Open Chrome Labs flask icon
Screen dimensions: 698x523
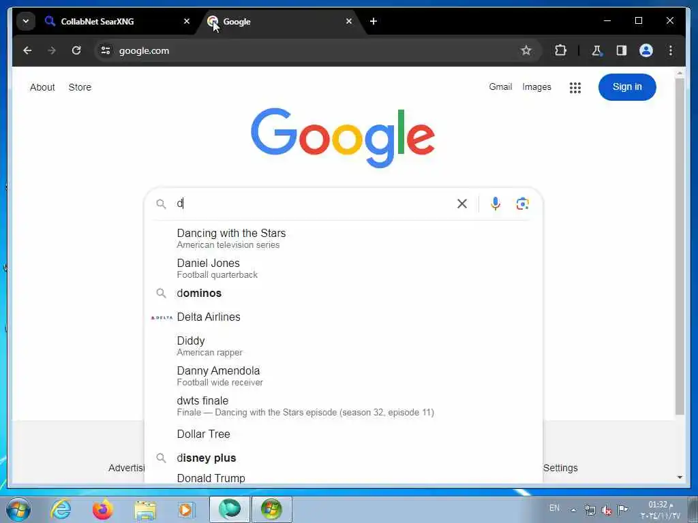pyautogui.click(x=596, y=50)
